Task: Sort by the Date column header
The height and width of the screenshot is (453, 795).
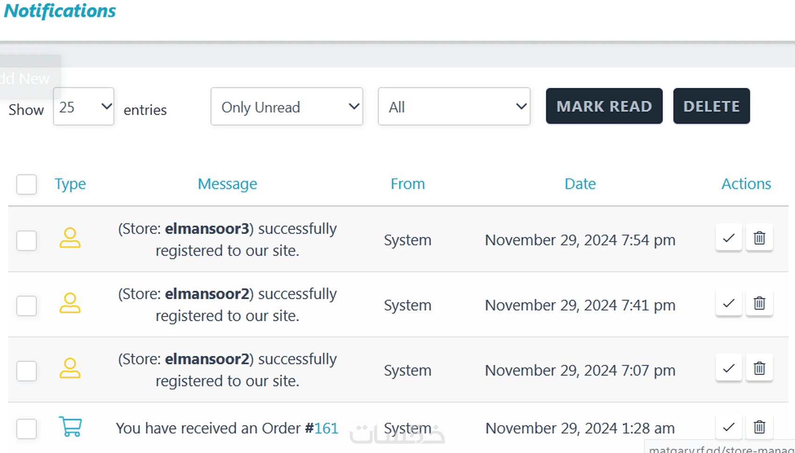Action: (580, 184)
